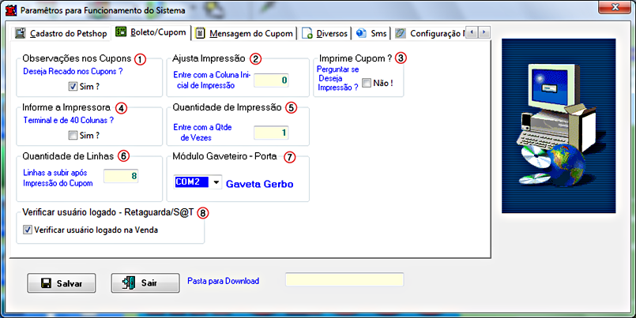Click the Linhas a subir input field
This screenshot has height=318, width=636.
pos(121,176)
